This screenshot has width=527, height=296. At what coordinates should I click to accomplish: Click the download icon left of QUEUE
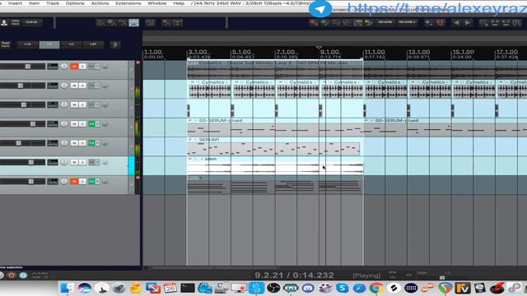point(4,22)
